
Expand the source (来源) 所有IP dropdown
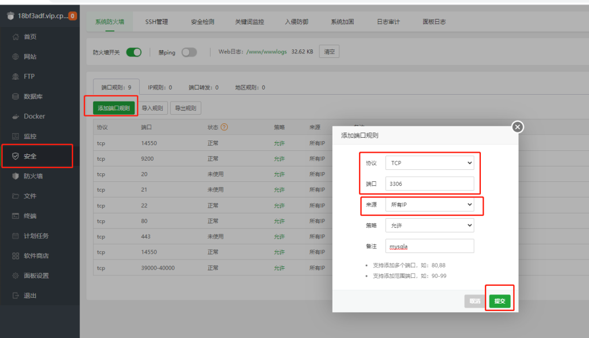tap(429, 204)
